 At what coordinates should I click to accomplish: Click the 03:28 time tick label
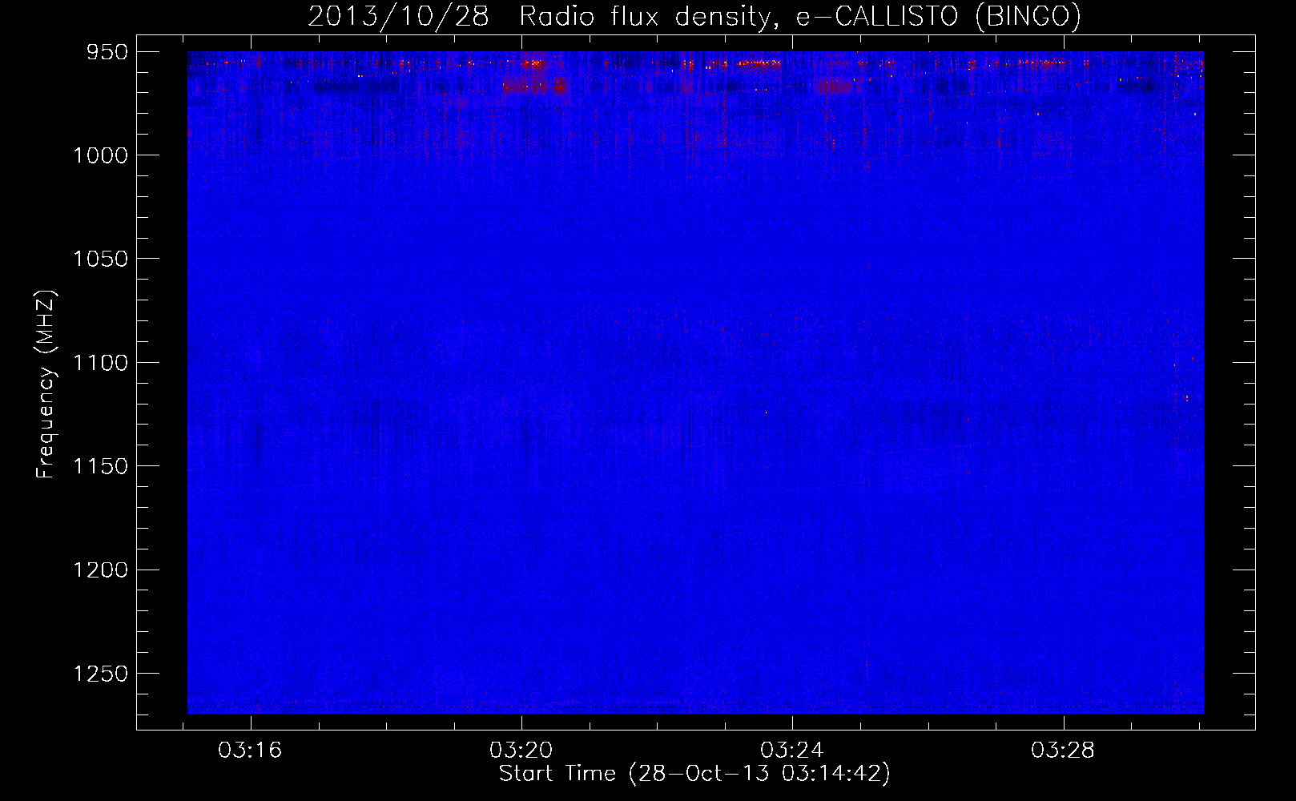(1062, 751)
